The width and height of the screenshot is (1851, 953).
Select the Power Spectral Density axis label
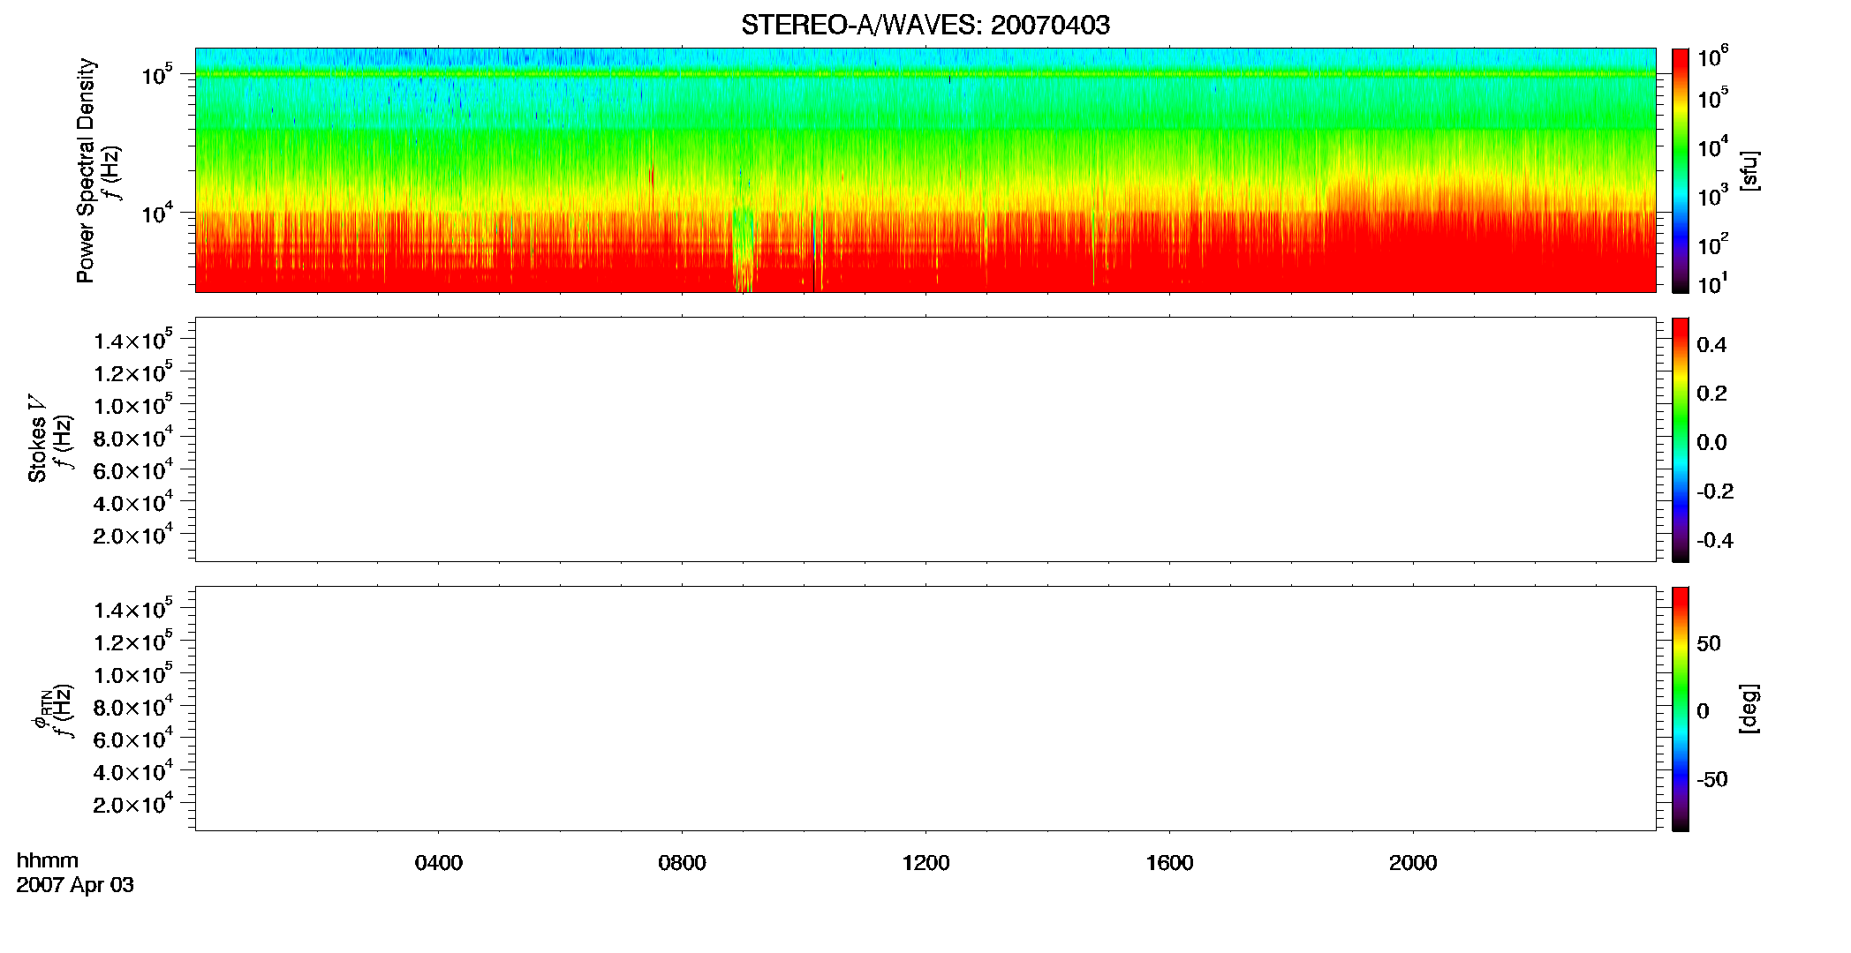86,170
